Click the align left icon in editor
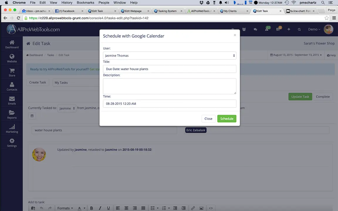Image resolution: width=338 pixels, height=211 pixels. tap(118, 208)
